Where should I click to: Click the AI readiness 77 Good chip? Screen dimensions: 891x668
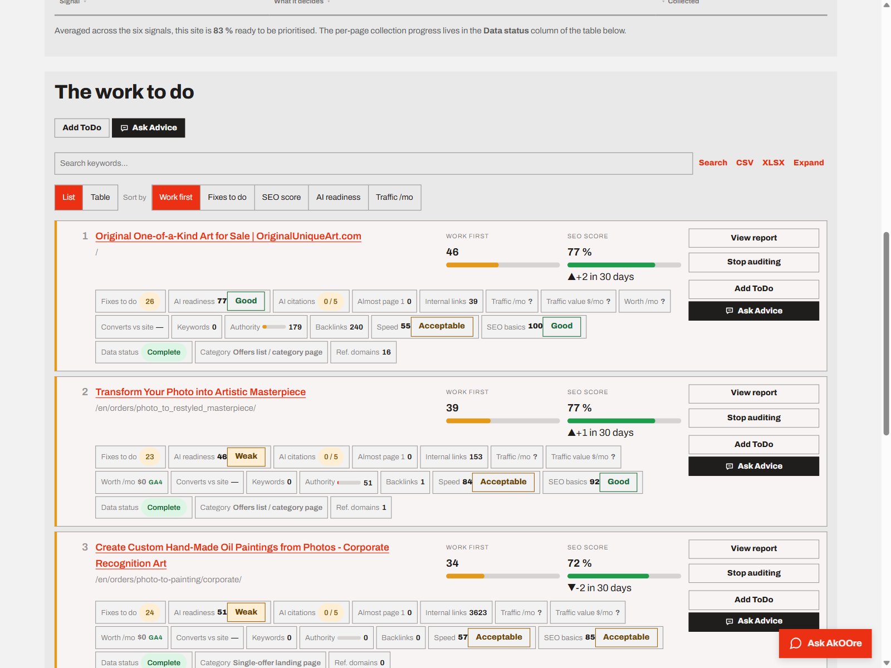(x=219, y=301)
